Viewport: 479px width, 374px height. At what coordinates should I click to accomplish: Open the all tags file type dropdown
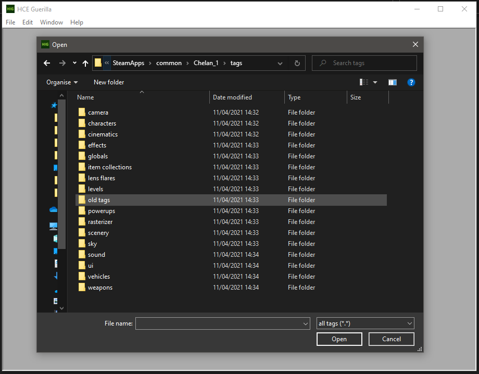point(365,323)
